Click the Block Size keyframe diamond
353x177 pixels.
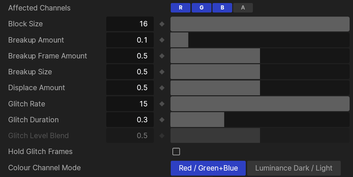coord(162,24)
